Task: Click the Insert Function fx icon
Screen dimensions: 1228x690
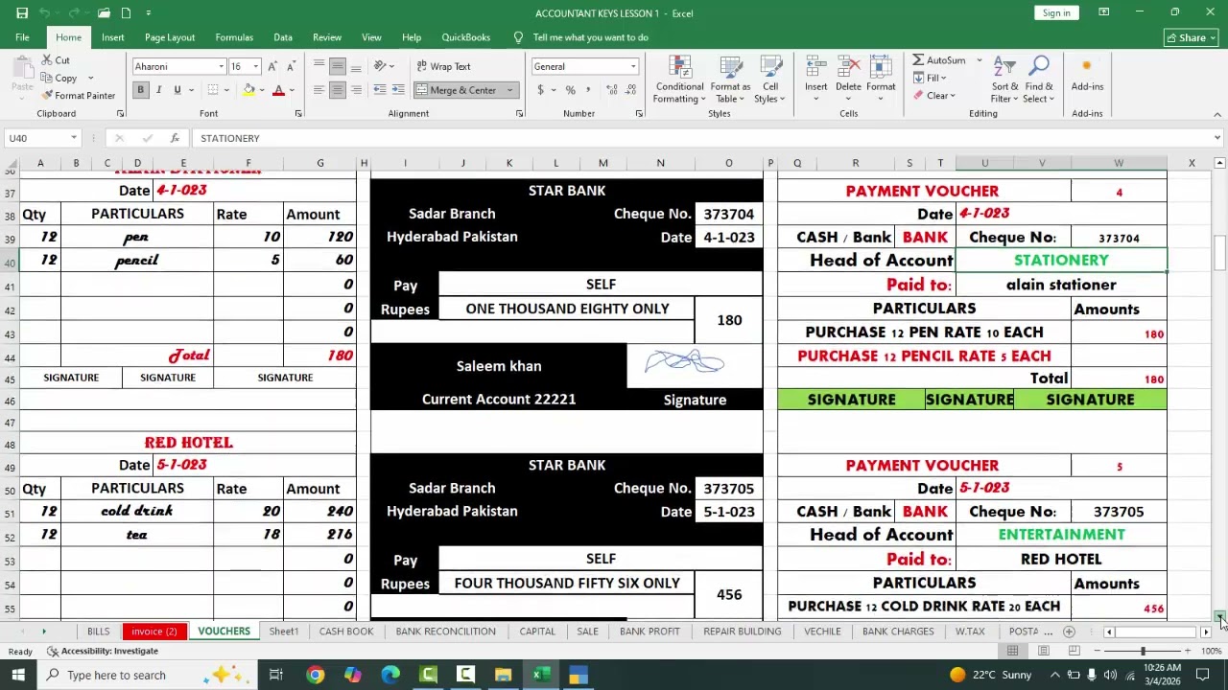Action: [x=174, y=138]
